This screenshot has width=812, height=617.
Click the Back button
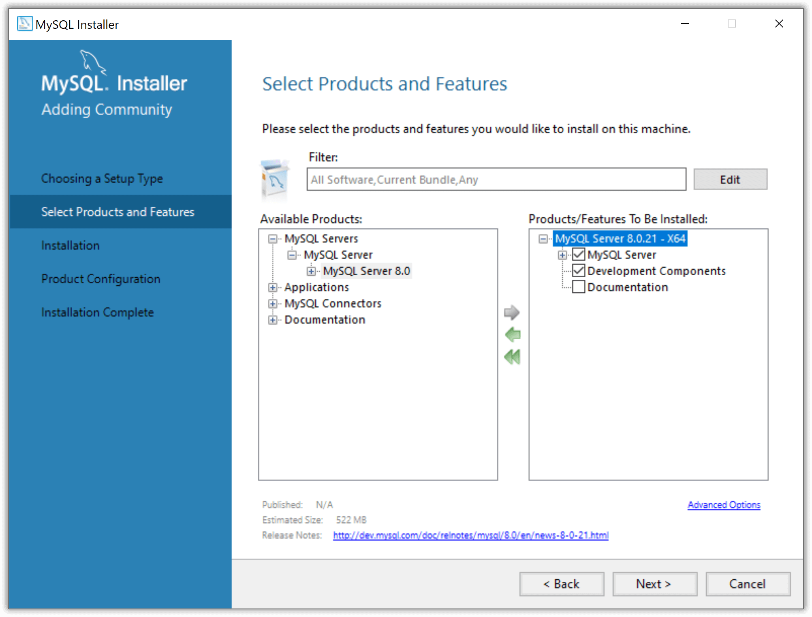pyautogui.click(x=562, y=584)
